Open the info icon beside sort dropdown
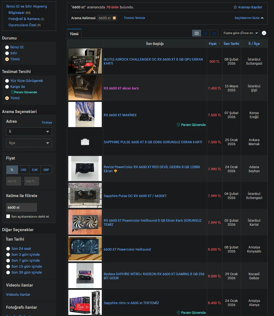The image size is (274, 316). [x=264, y=33]
